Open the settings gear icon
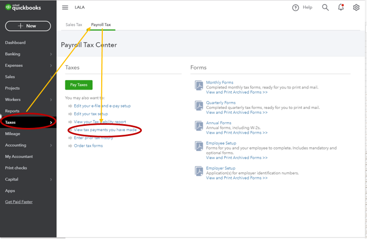The width and height of the screenshot is (367, 239). click(356, 7)
